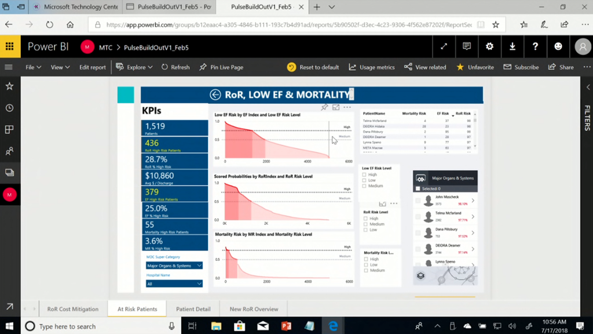Viewport: 593px width, 334px height.
Task: Switch to RoR Cost Mitigation page tab
Action: [x=72, y=309]
